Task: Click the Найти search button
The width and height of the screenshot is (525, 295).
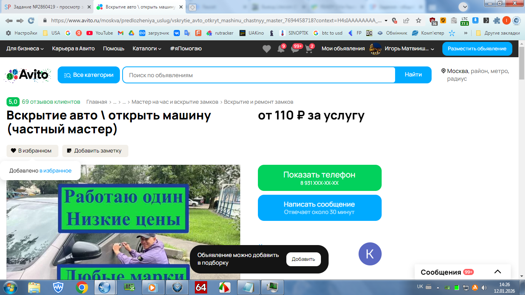Action: point(413,75)
